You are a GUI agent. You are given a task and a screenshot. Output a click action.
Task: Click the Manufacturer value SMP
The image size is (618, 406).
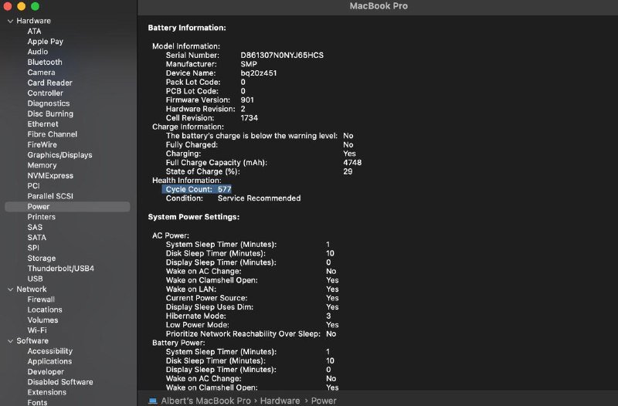(249, 64)
